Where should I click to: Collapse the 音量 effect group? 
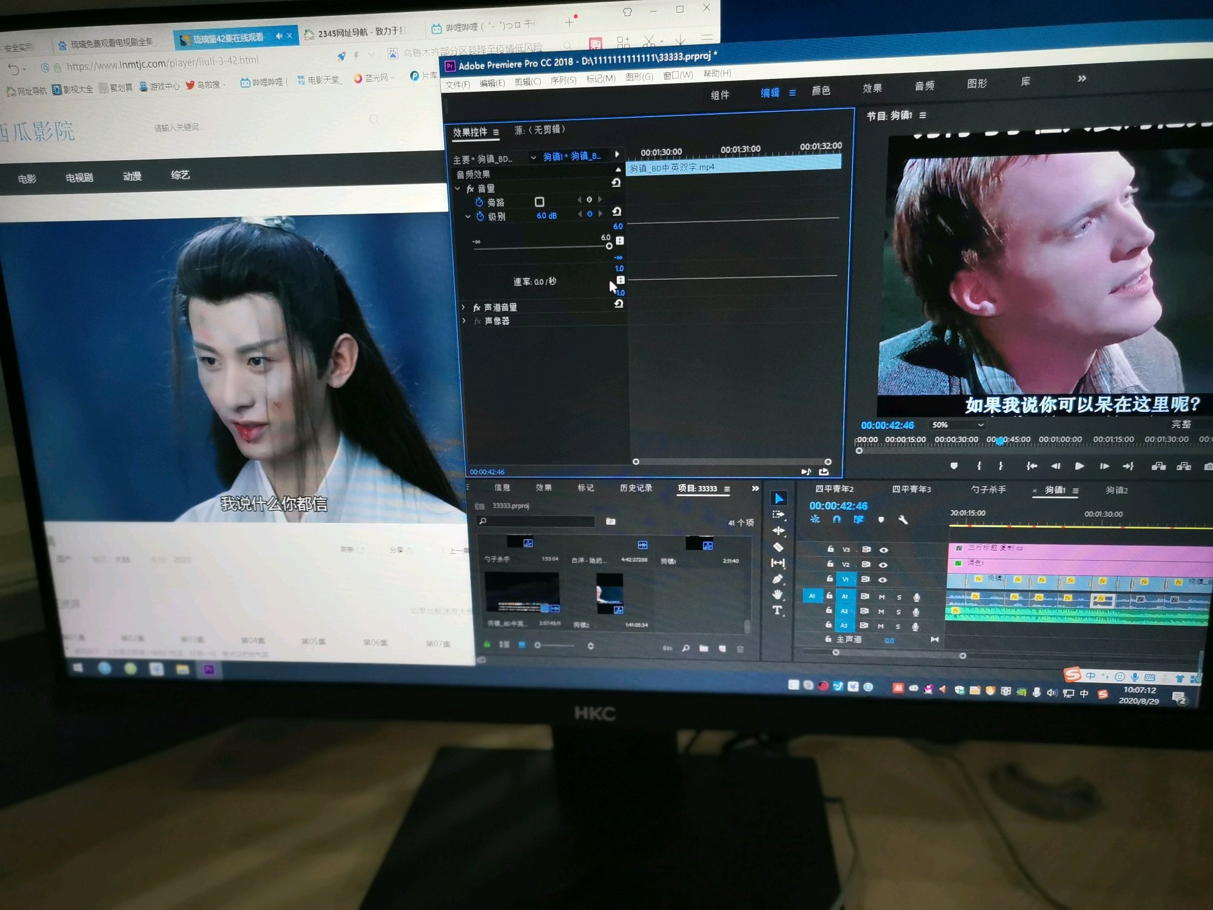[x=457, y=189]
